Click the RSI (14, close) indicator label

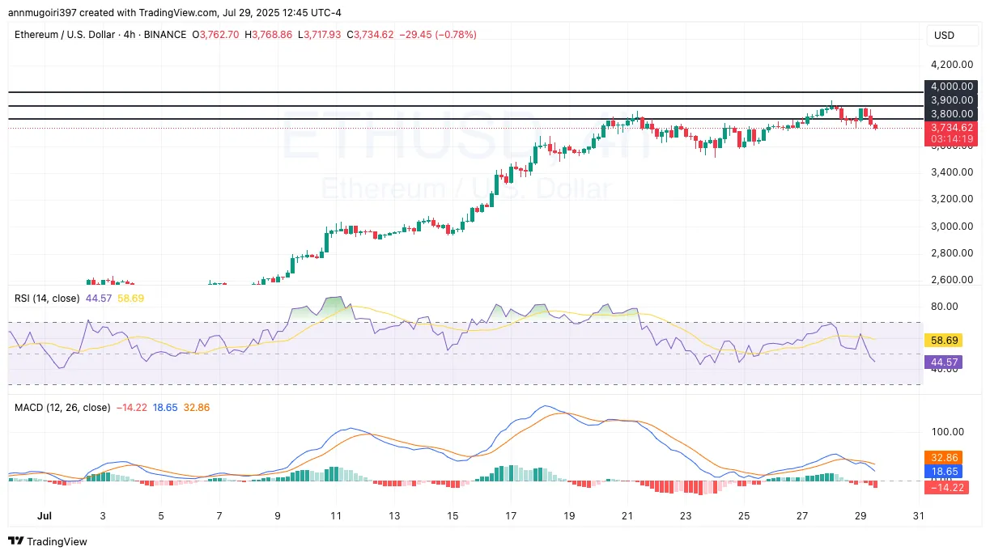pyautogui.click(x=46, y=299)
